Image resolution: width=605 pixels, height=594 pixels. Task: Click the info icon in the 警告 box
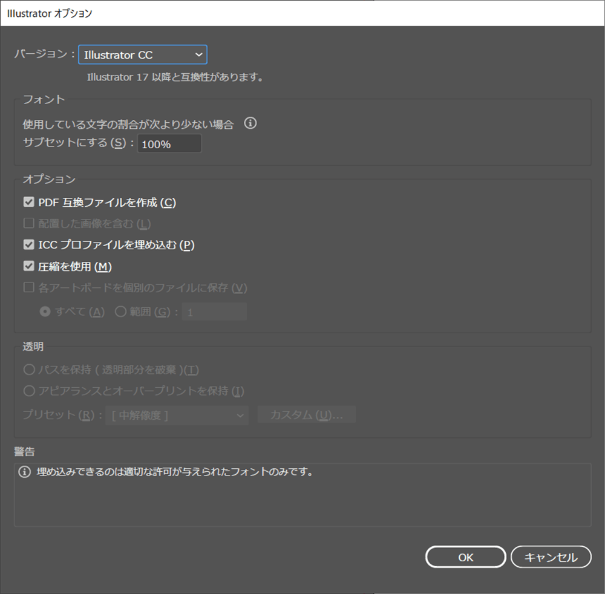coord(24,472)
